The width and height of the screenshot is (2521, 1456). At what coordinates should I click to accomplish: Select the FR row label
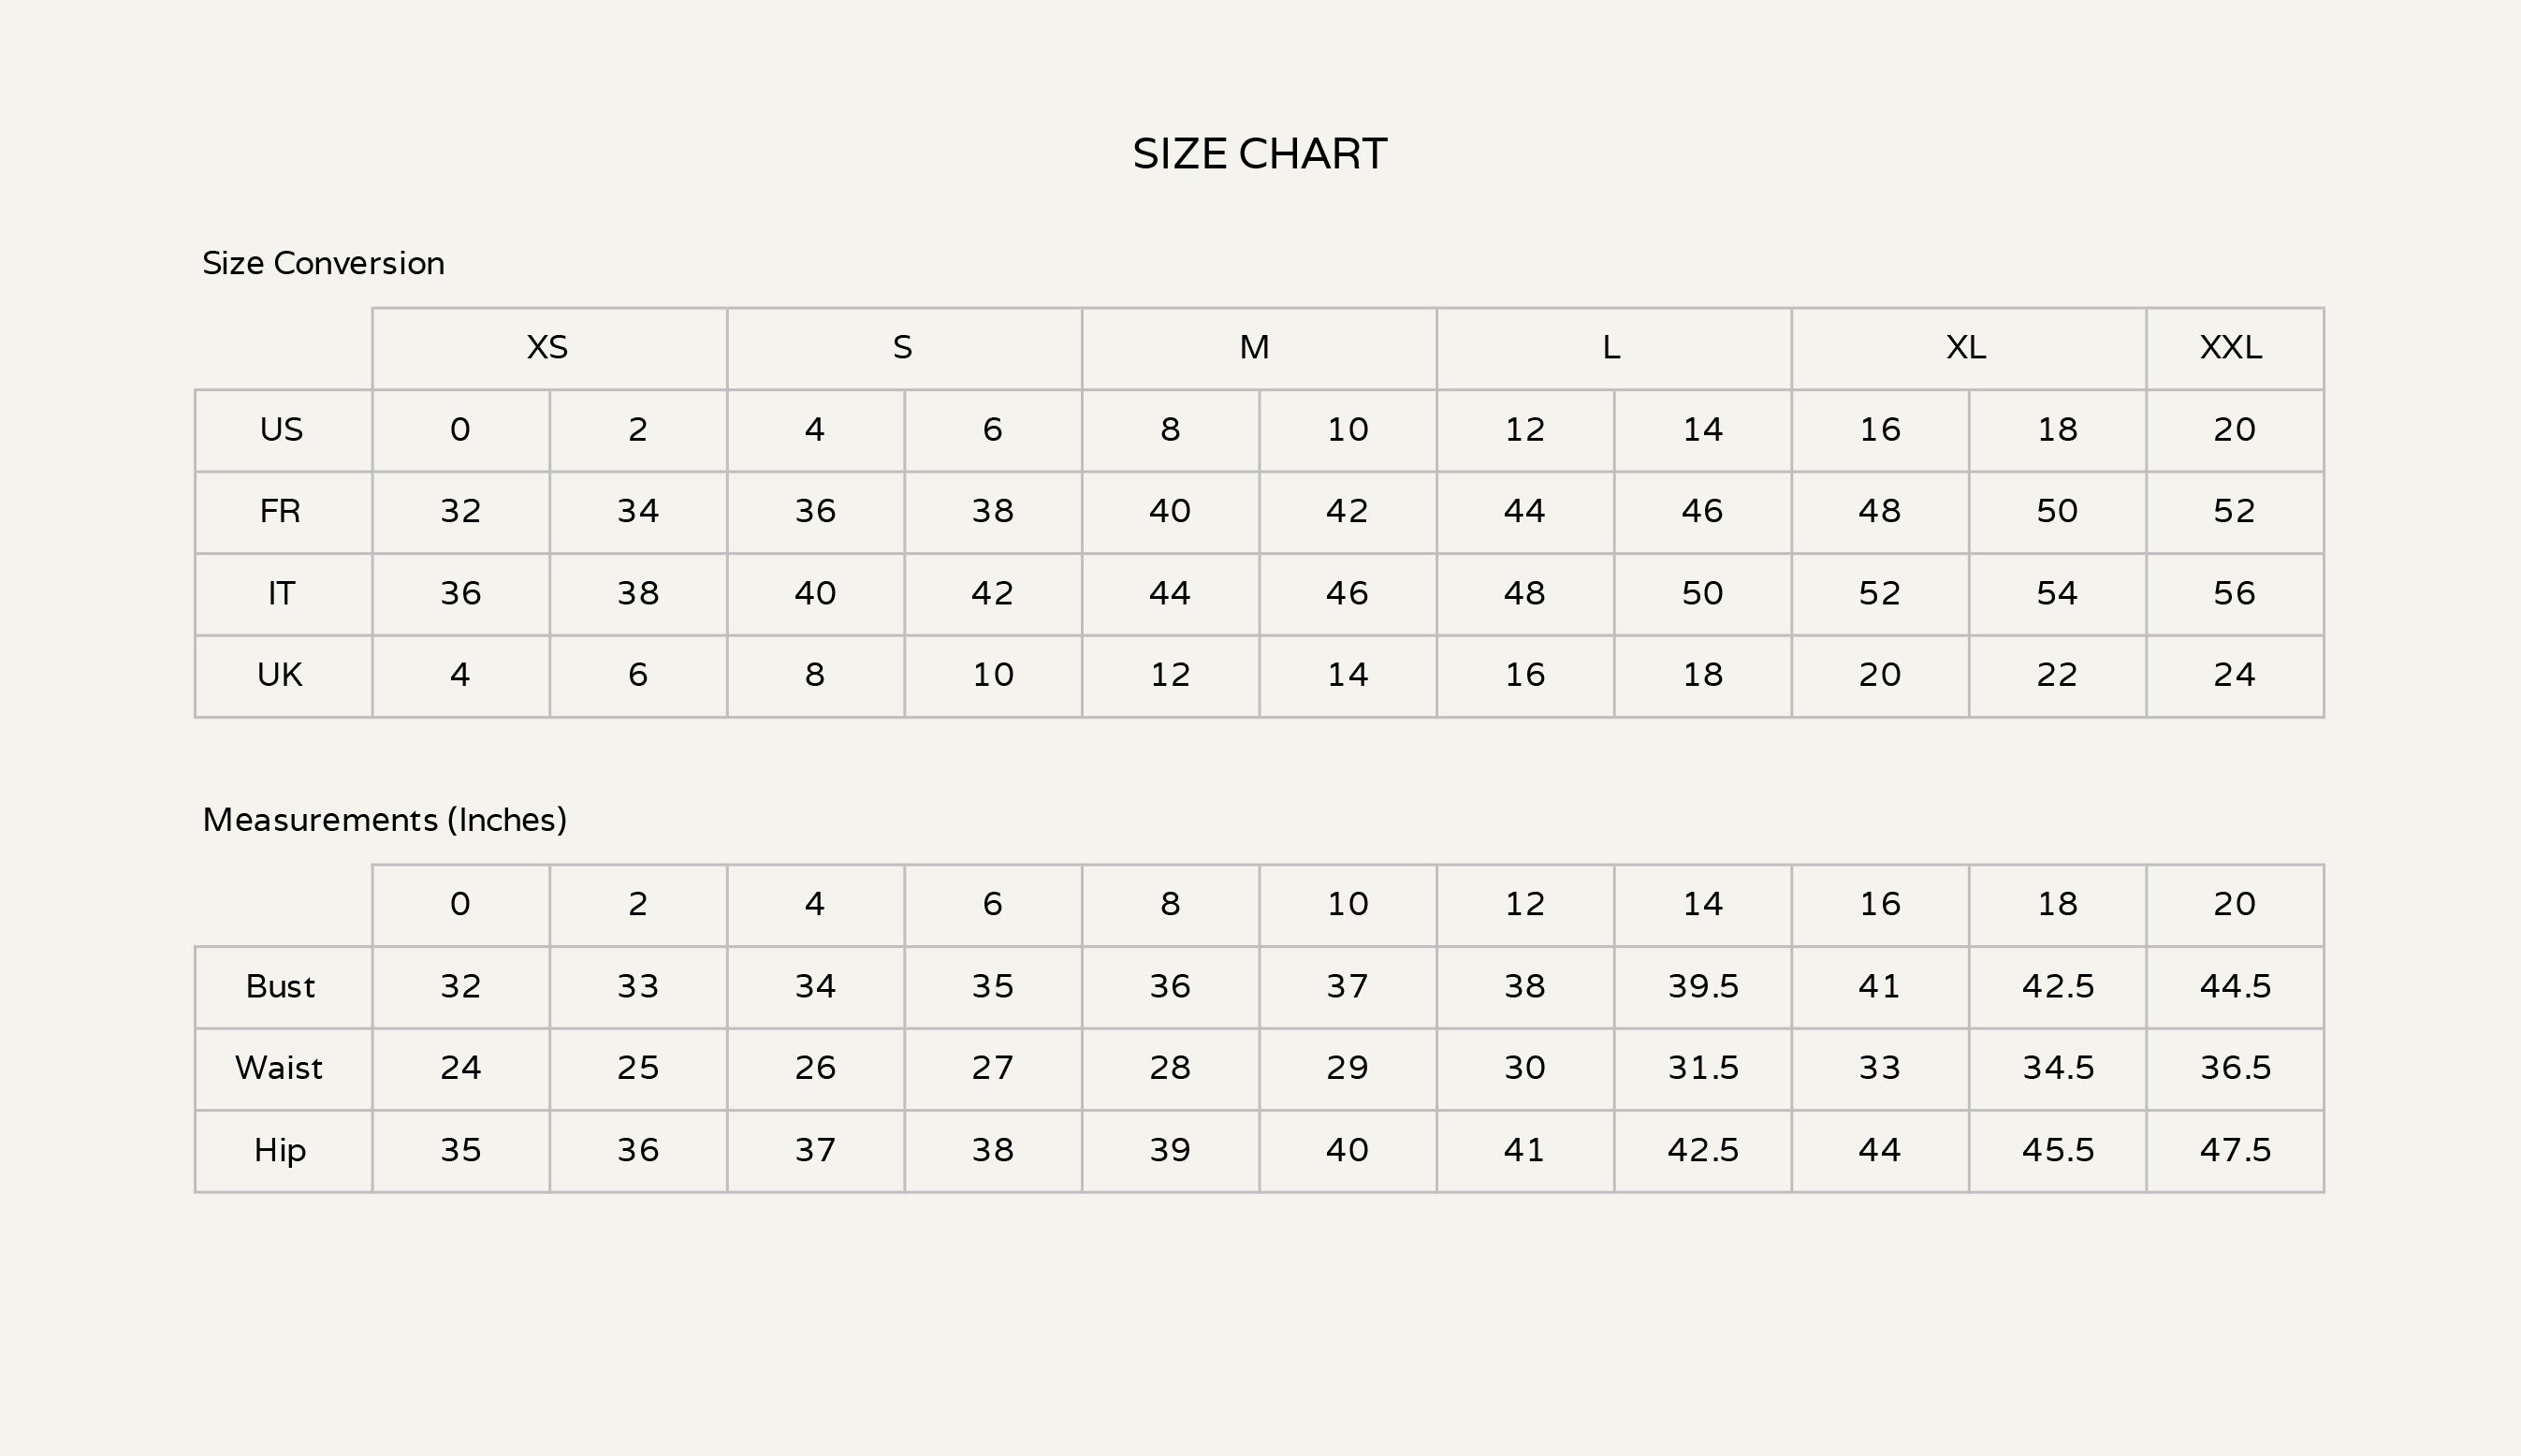[x=280, y=512]
